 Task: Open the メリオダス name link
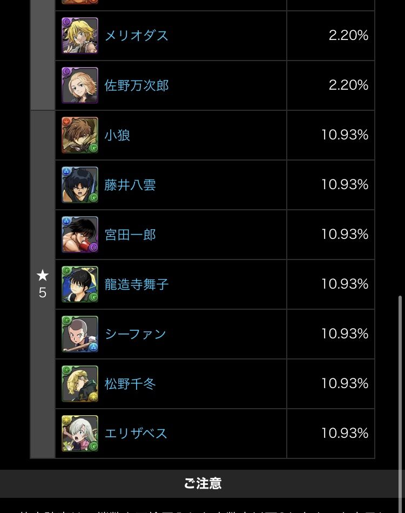(136, 35)
